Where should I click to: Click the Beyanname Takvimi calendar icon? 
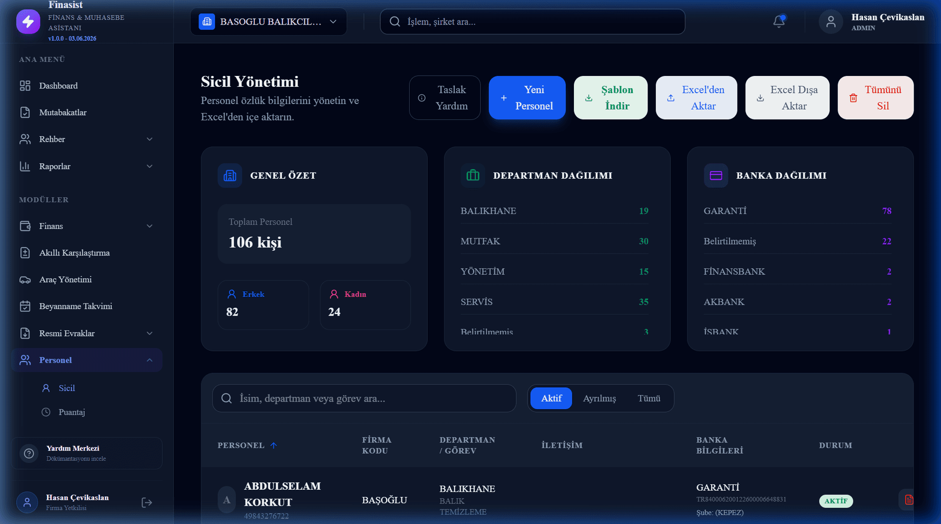25,306
